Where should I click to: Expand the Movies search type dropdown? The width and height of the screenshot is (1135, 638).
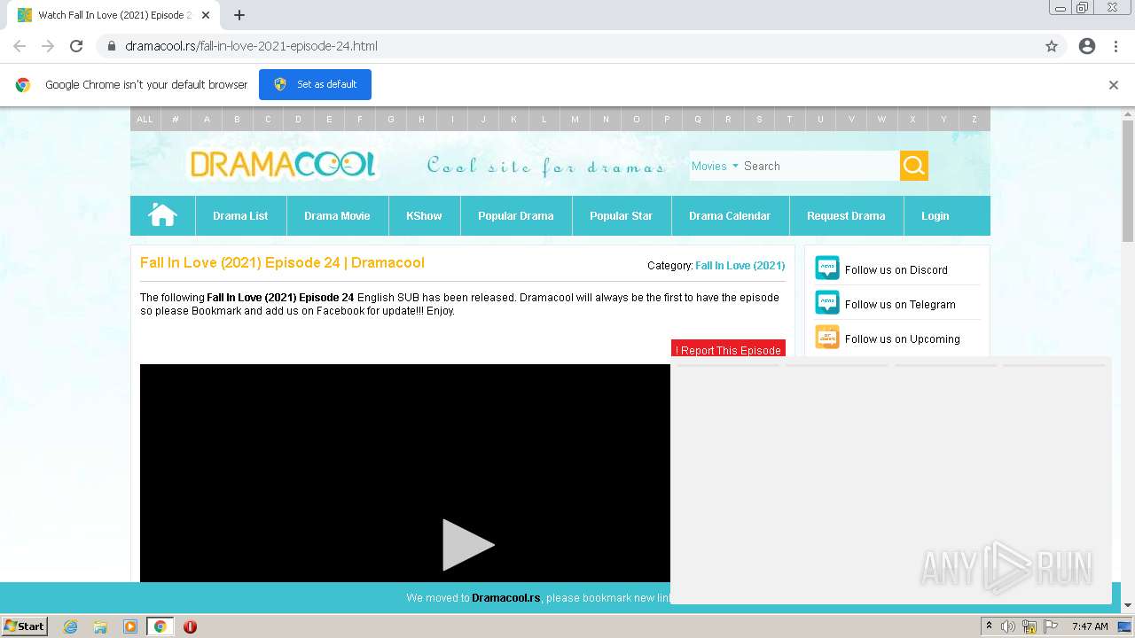click(x=715, y=166)
